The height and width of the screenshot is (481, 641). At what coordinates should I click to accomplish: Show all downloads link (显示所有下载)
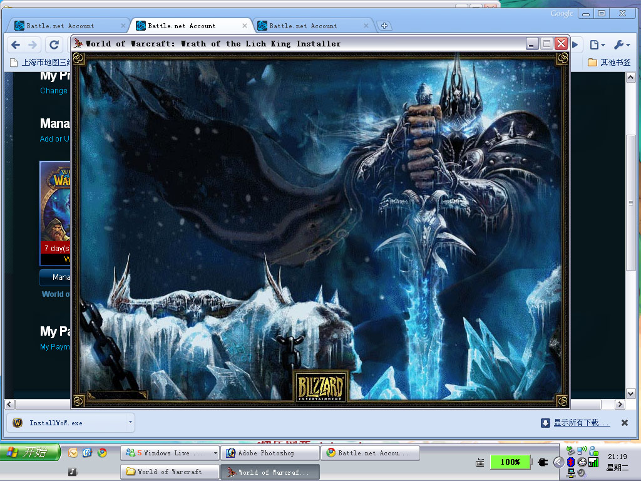tap(582, 423)
